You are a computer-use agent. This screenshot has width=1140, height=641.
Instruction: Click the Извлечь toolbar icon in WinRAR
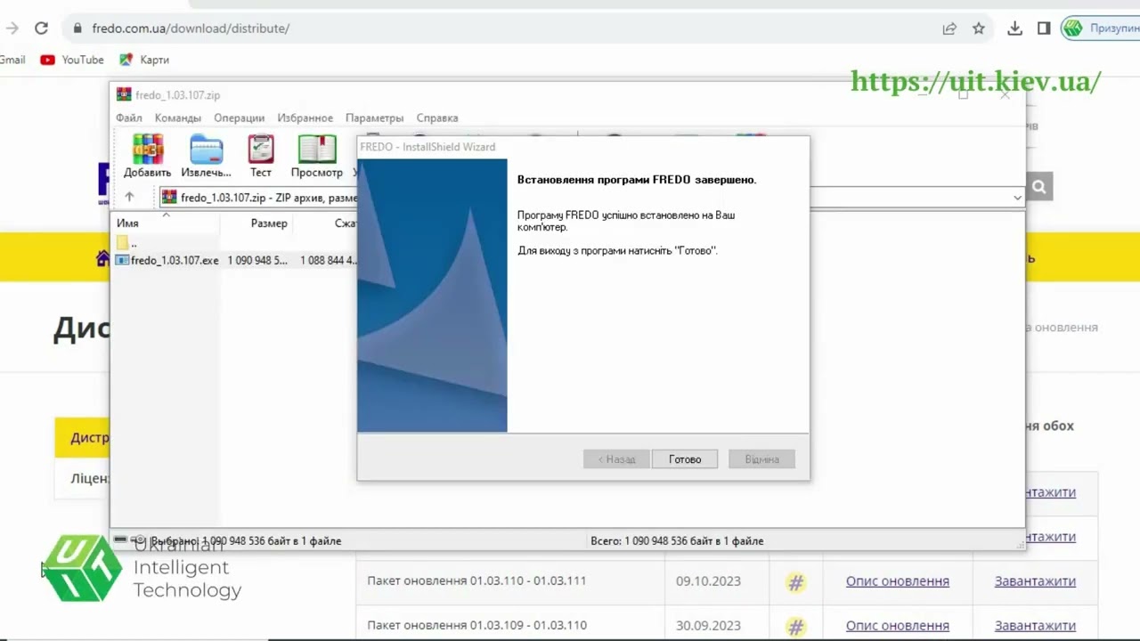206,156
